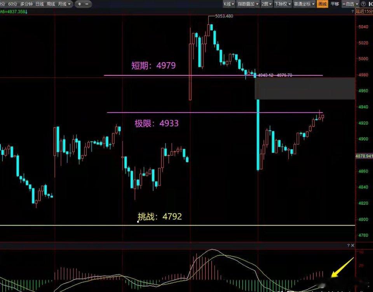This screenshot has width=373, height=292.
Task: Open help question mark icon in toolbar
Action: click(363, 4)
